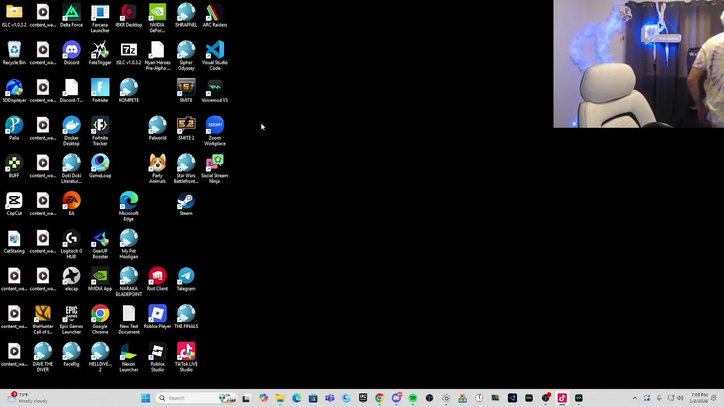Select the IBKR Desktop shortcut
724x407 pixels.
(x=128, y=16)
